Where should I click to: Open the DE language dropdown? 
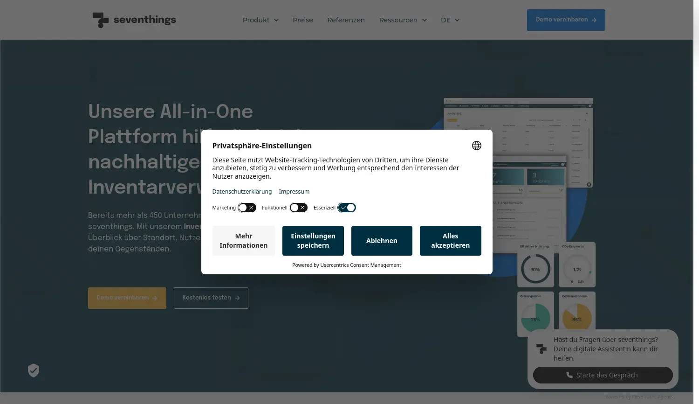point(450,20)
